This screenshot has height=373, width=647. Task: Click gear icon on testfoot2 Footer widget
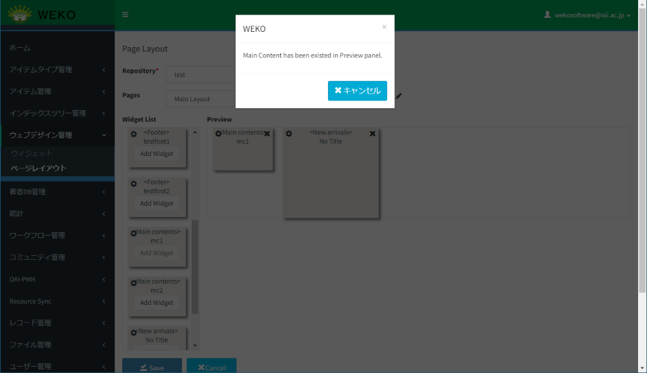coord(134,184)
